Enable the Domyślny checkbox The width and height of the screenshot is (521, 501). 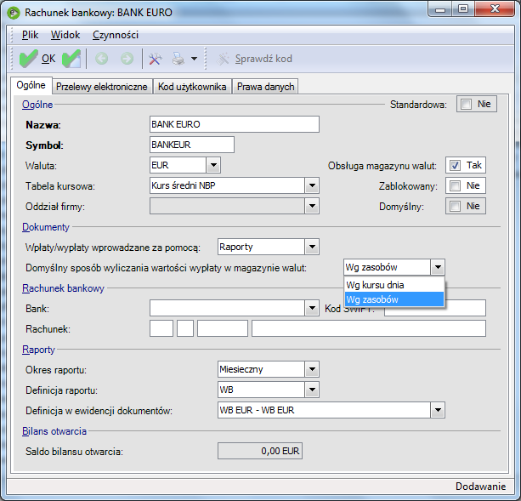pos(455,206)
